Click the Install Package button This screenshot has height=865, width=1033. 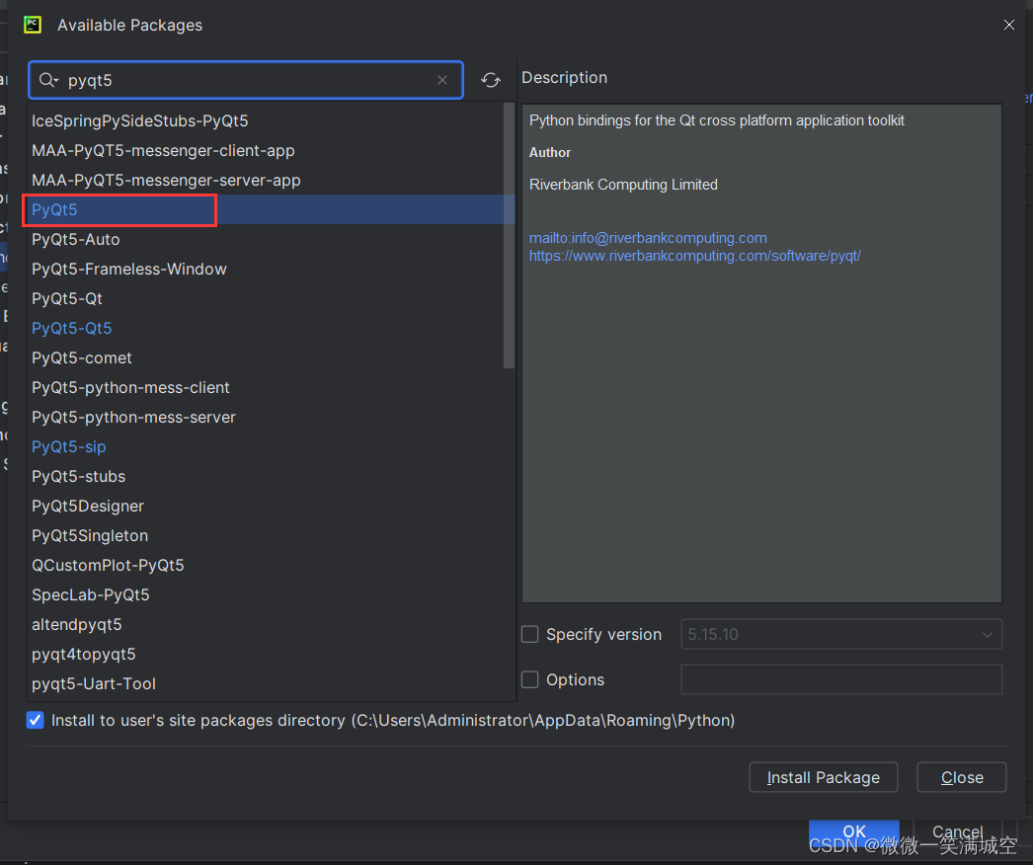click(824, 777)
